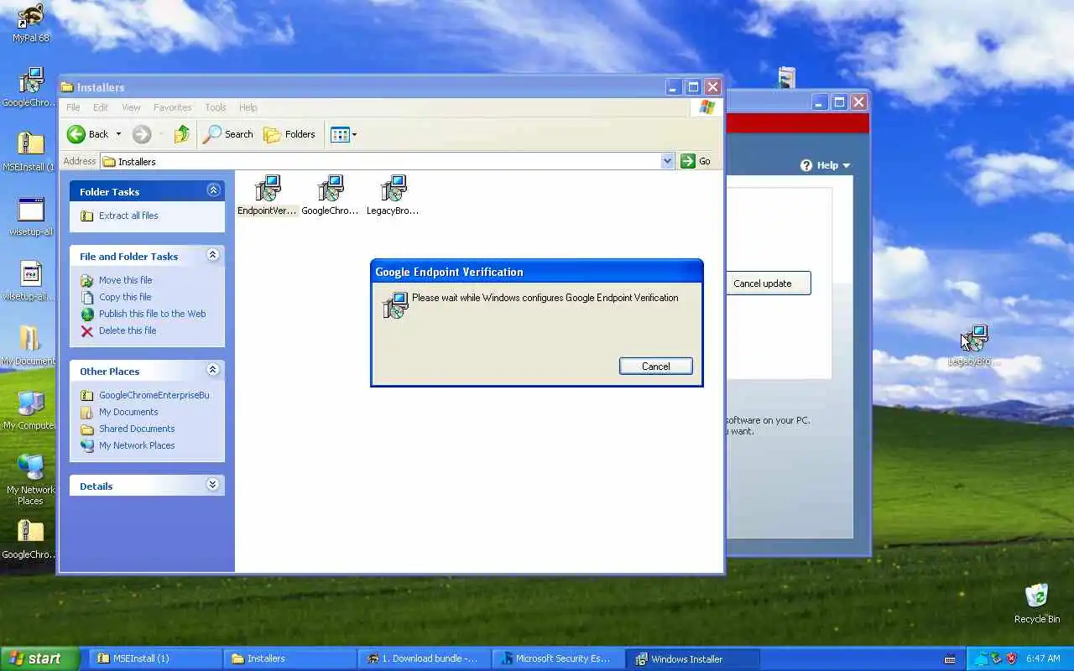Screen dimensions: 1074x671
Task: Click Cancel update in Security Essentials window
Action: pyautogui.click(x=765, y=283)
